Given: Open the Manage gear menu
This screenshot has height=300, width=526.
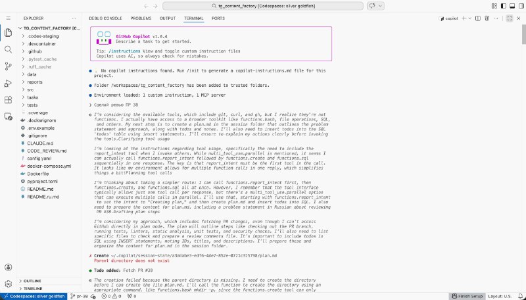Looking at the screenshot, I should [9, 284].
